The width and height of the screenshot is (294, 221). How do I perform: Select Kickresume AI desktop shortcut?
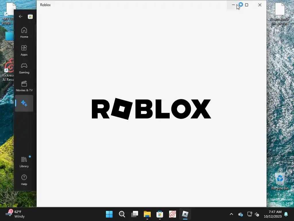tap(8, 70)
